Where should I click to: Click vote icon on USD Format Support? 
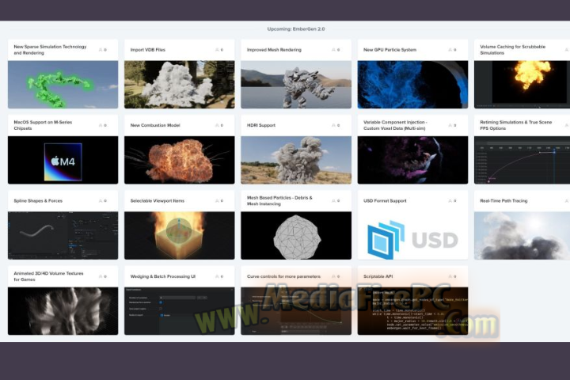point(450,201)
